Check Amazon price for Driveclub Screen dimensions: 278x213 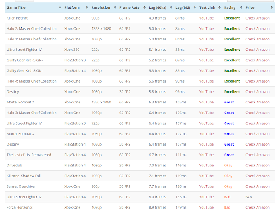(258, 166)
